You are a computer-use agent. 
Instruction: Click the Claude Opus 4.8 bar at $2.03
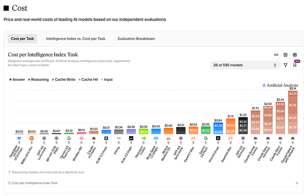(268, 120)
